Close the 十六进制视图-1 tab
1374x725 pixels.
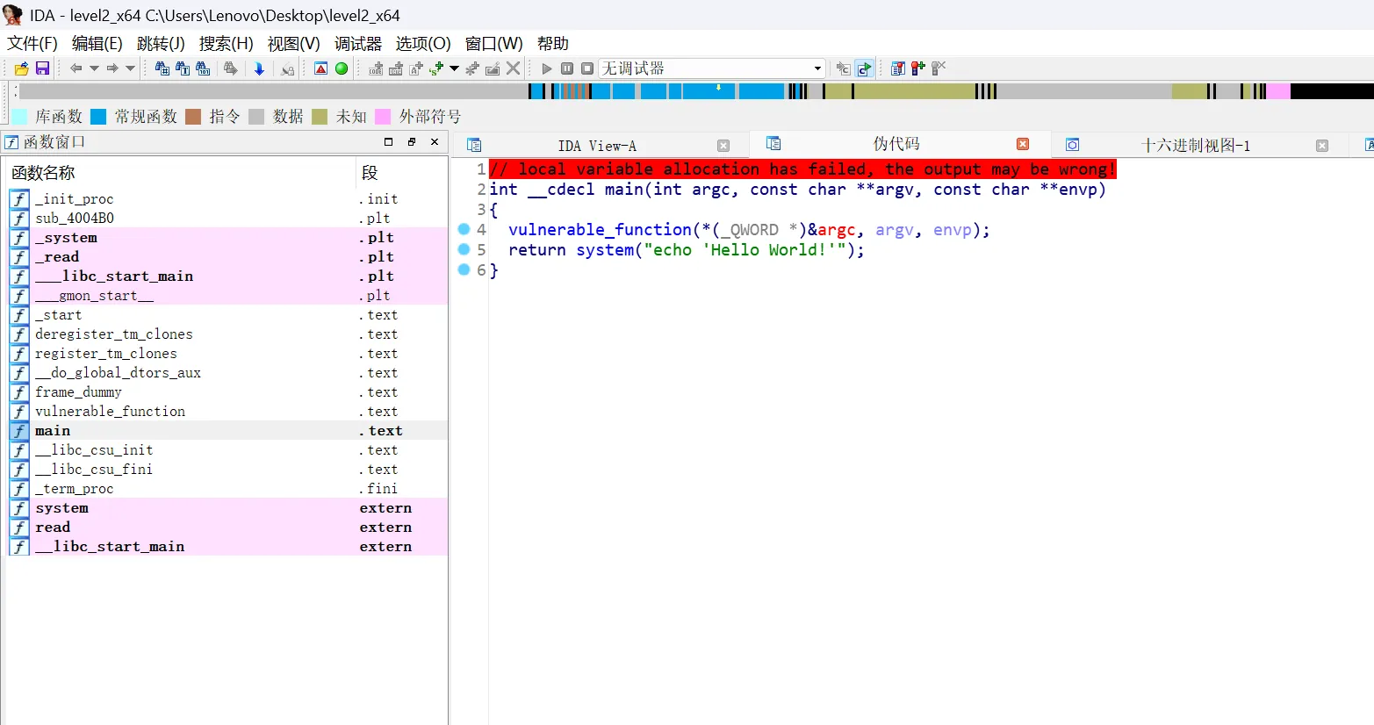(x=1322, y=146)
